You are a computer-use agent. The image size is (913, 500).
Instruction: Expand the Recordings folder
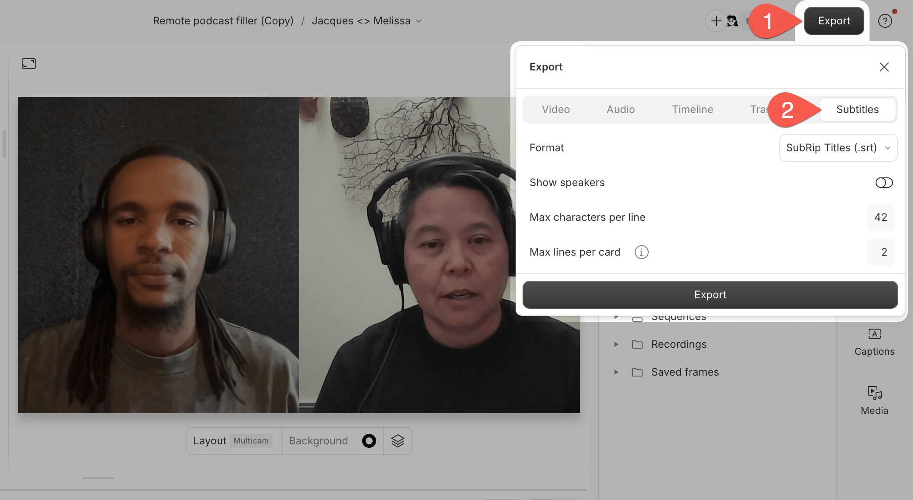[616, 344]
